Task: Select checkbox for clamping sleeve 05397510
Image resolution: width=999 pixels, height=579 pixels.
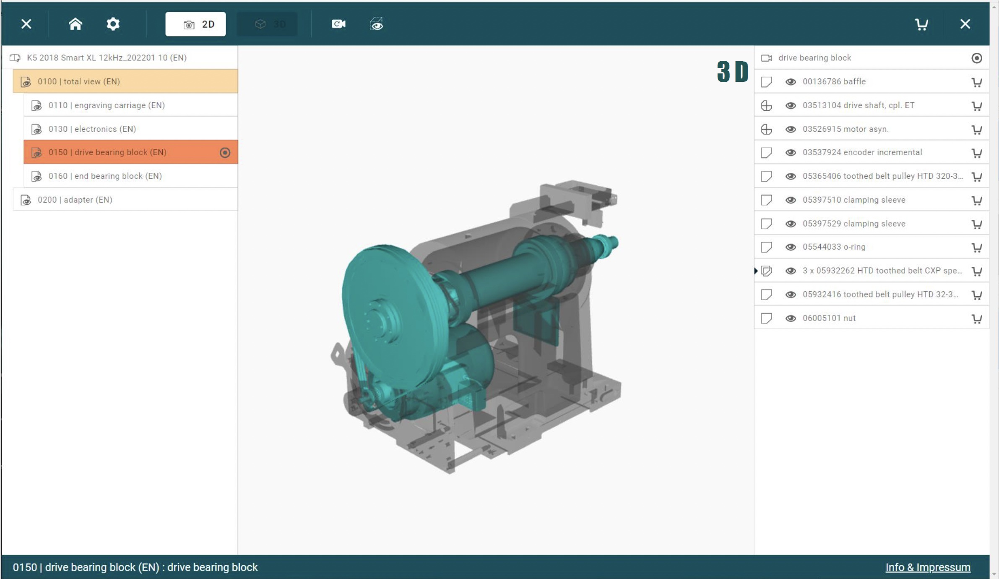Action: [767, 199]
